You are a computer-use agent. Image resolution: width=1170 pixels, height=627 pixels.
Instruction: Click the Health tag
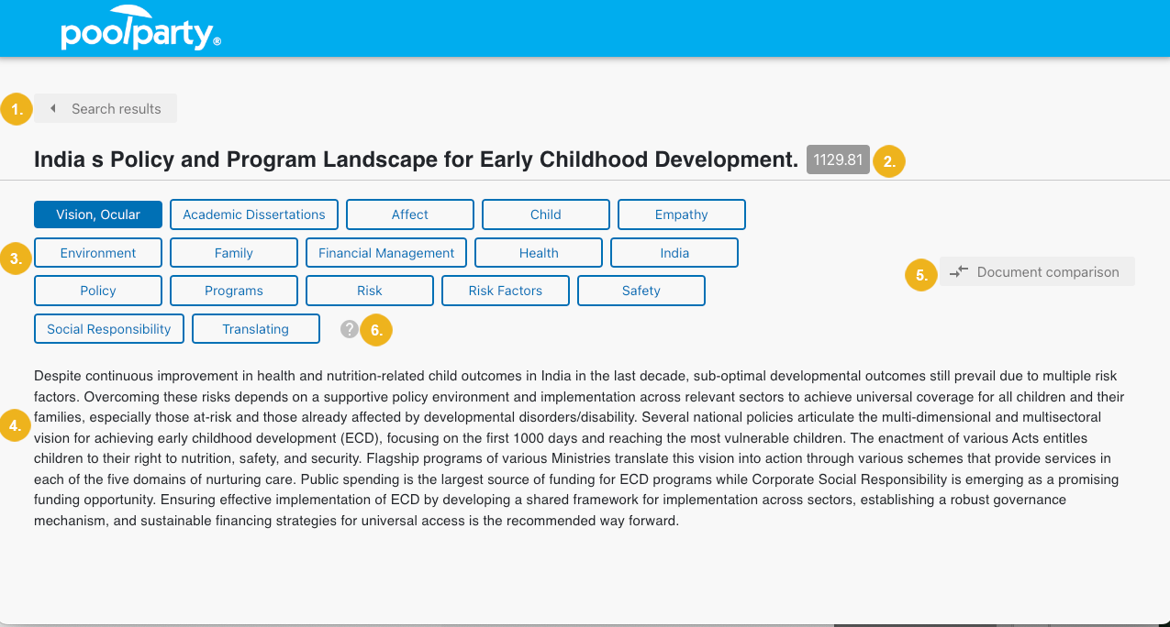(x=539, y=253)
